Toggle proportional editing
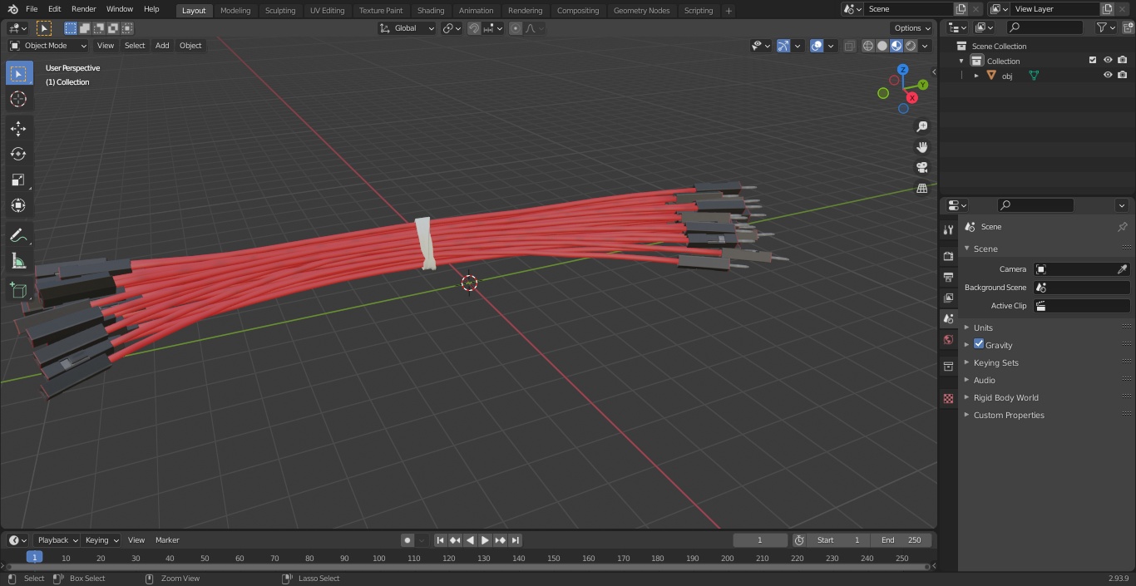 (x=516, y=28)
